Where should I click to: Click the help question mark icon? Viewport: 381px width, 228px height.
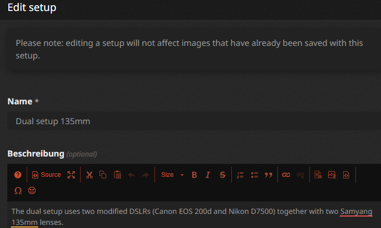tap(18, 175)
